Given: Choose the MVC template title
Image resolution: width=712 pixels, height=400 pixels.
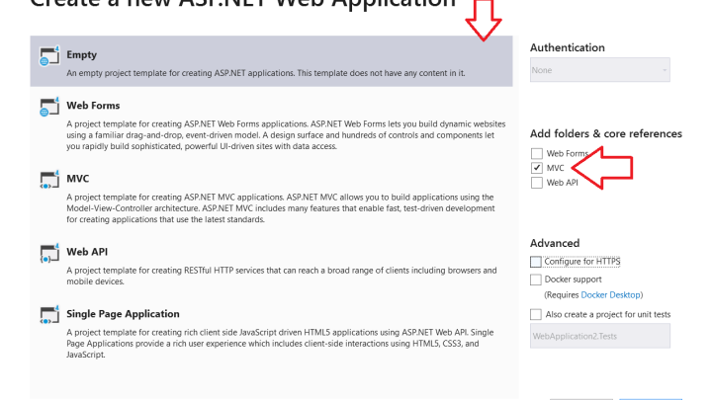Looking at the screenshot, I should [78, 179].
